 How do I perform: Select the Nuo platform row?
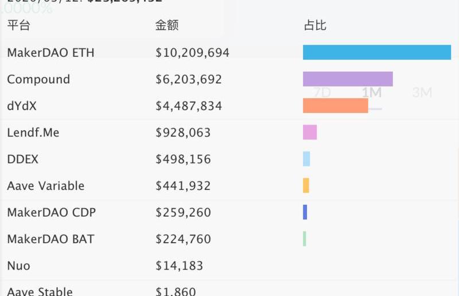pos(18,266)
